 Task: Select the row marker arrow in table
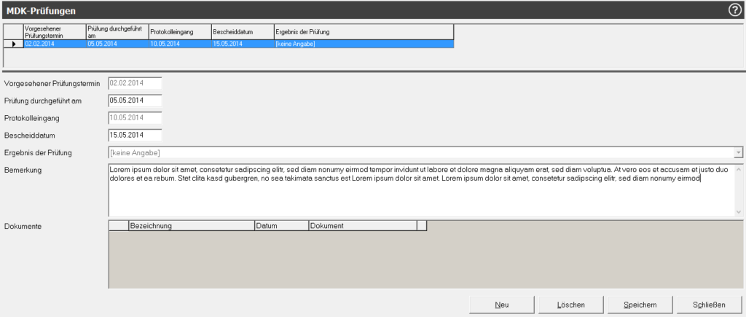point(13,44)
